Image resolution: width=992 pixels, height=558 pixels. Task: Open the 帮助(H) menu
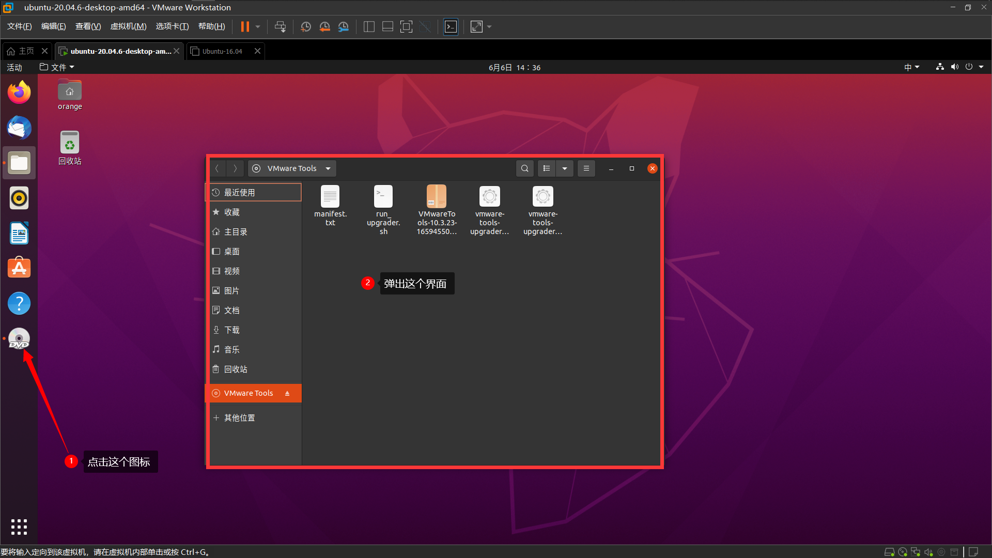click(x=211, y=26)
